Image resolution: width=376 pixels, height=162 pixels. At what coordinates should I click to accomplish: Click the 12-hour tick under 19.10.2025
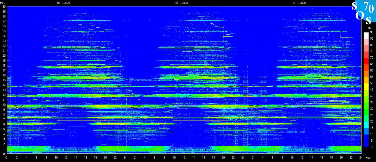point(66,158)
